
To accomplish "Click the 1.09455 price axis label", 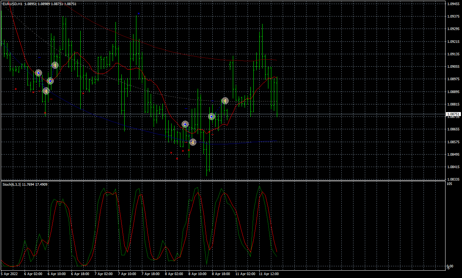I will pyautogui.click(x=453, y=4).
